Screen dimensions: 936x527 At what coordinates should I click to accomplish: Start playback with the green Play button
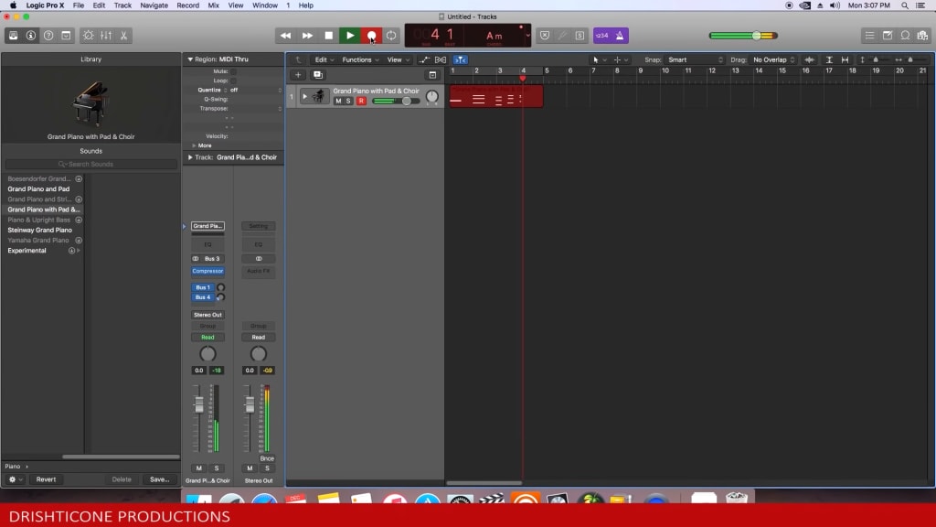pyautogui.click(x=350, y=36)
